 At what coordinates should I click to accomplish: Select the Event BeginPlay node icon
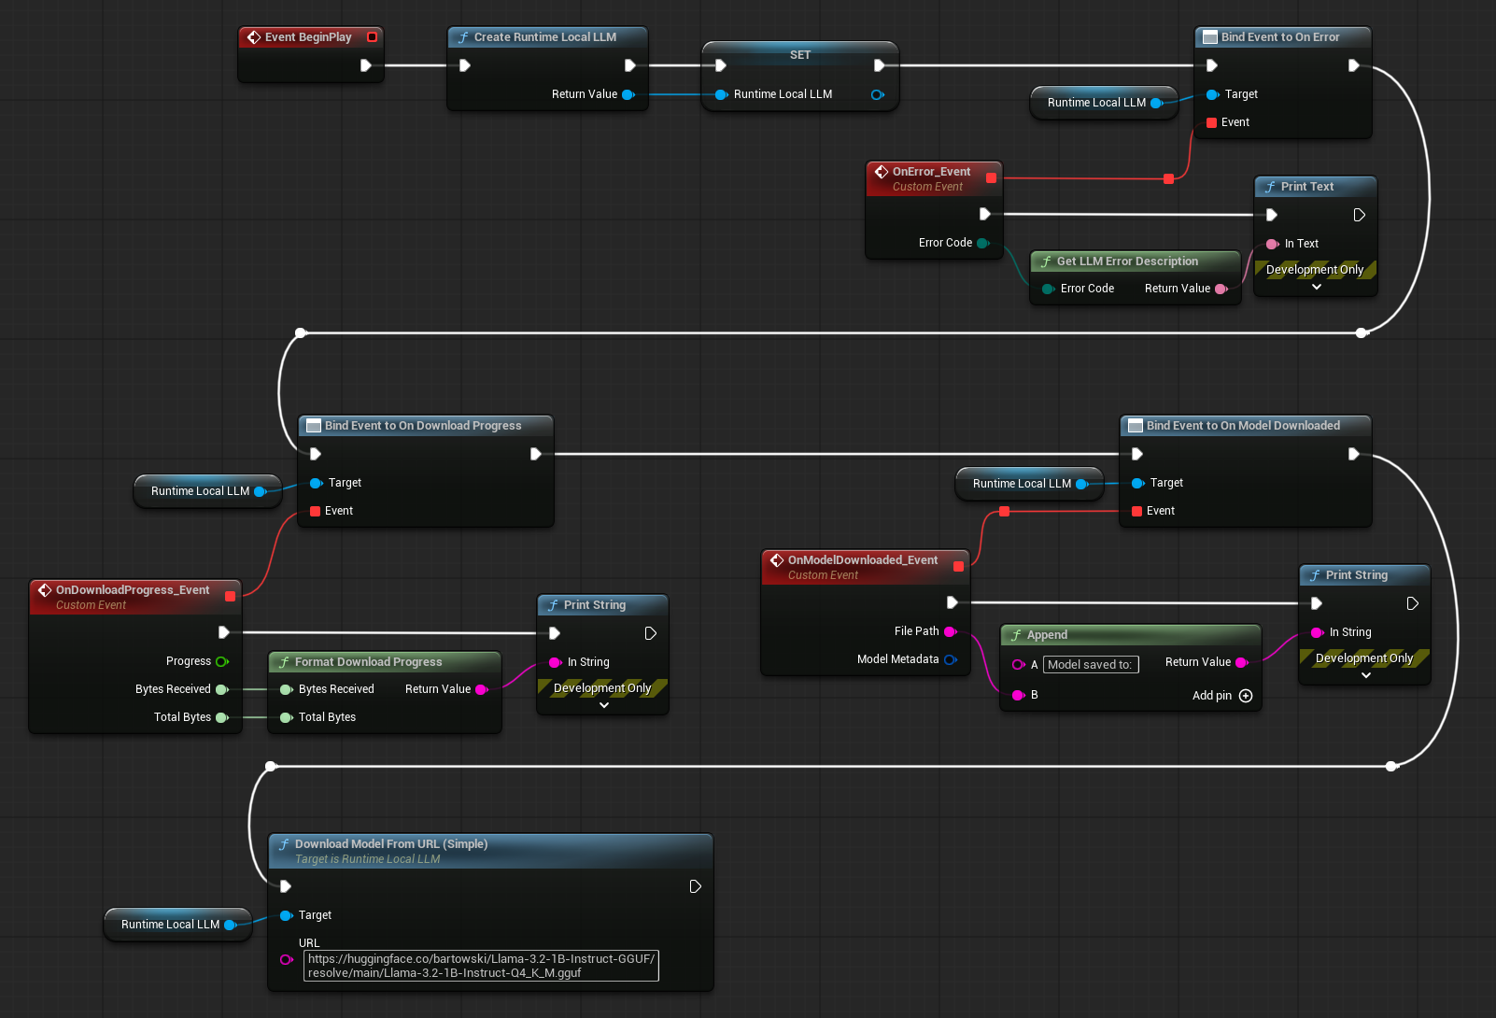[x=255, y=37]
